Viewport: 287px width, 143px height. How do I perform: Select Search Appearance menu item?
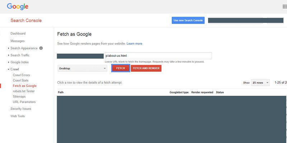pyautogui.click(x=24, y=48)
